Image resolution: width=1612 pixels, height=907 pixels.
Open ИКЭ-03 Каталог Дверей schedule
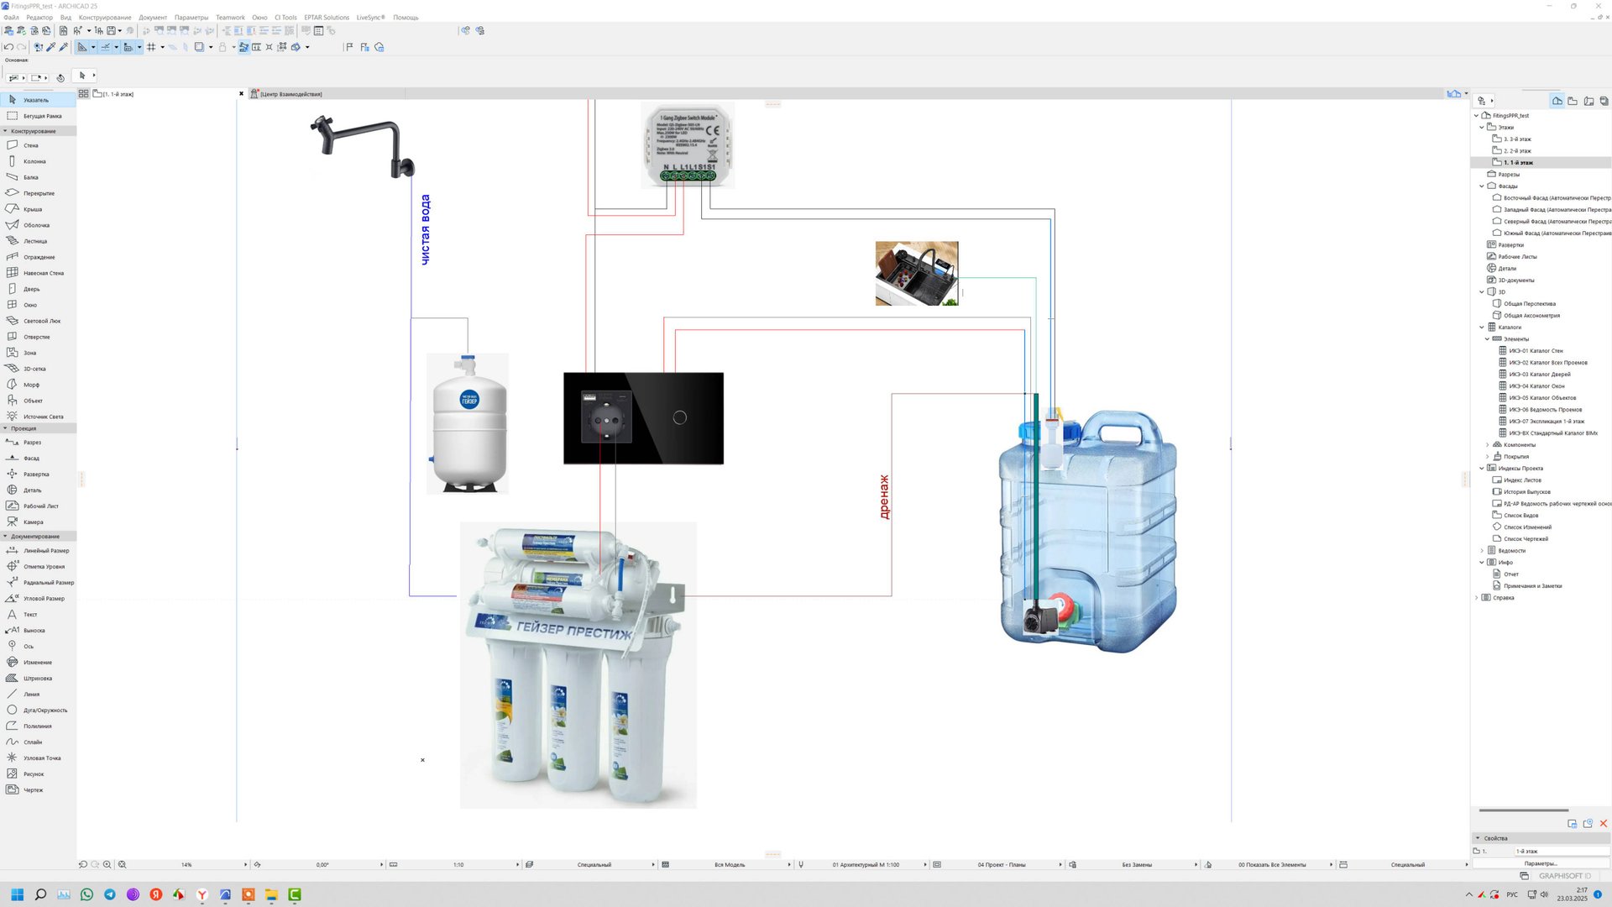(x=1539, y=375)
